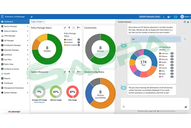
Task: Open Device Manager in the sidebar
Action: (15, 26)
